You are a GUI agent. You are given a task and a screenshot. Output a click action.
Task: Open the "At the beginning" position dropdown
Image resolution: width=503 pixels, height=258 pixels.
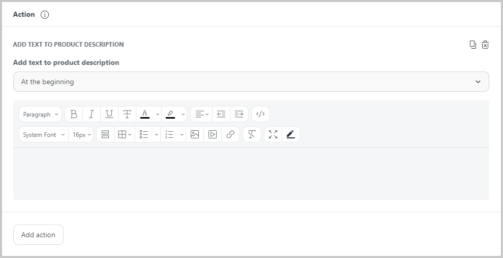pyautogui.click(x=251, y=82)
